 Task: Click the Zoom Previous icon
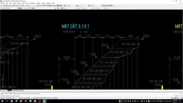tap(44, 6)
